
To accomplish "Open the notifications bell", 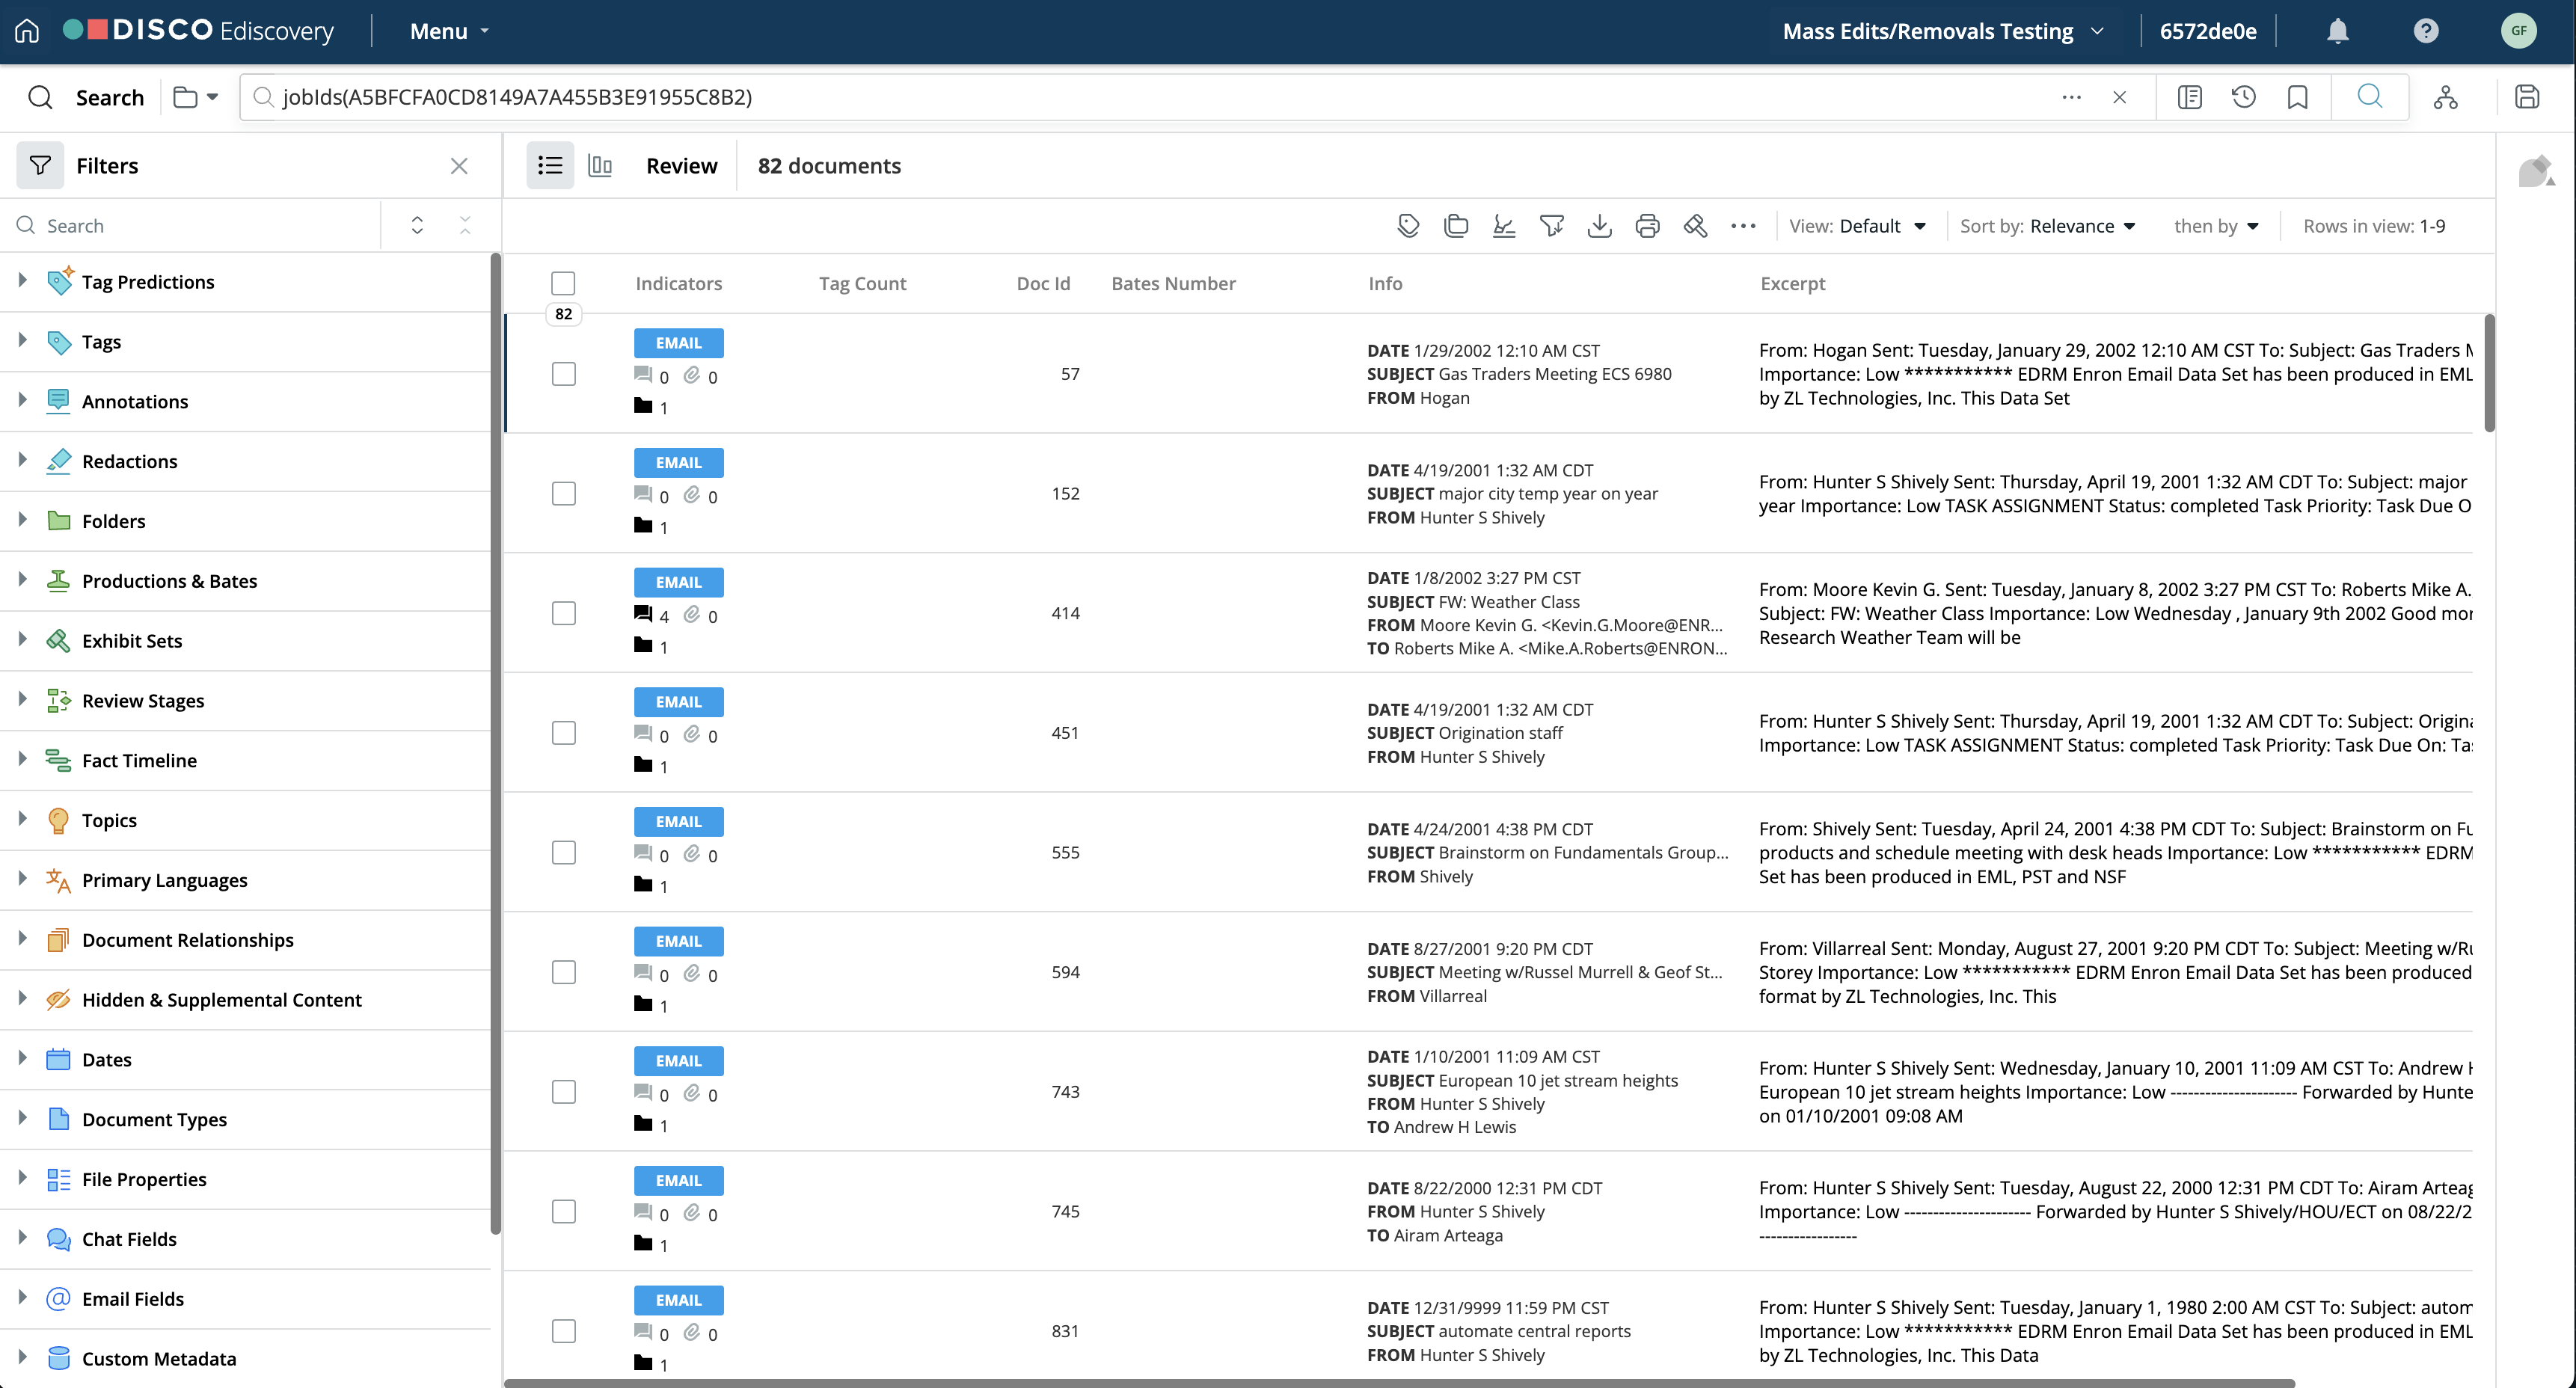I will (2337, 31).
